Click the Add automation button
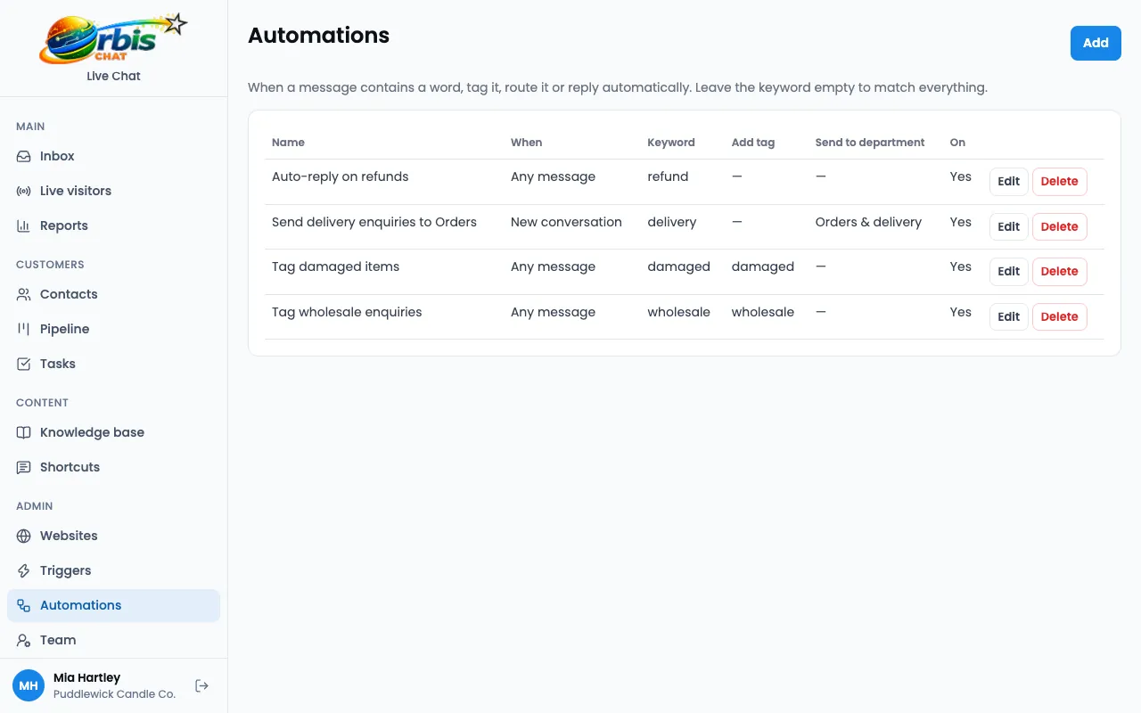The image size is (1141, 713). click(1096, 43)
